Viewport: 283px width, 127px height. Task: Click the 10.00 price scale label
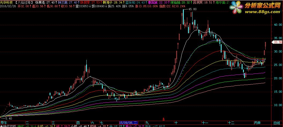click(278, 105)
